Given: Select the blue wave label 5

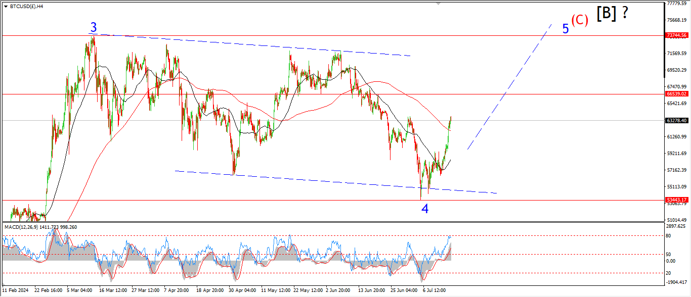Looking at the screenshot, I should pyautogui.click(x=566, y=29).
